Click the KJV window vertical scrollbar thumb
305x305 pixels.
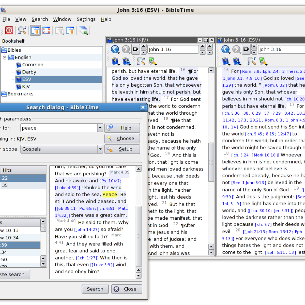click(x=211, y=162)
